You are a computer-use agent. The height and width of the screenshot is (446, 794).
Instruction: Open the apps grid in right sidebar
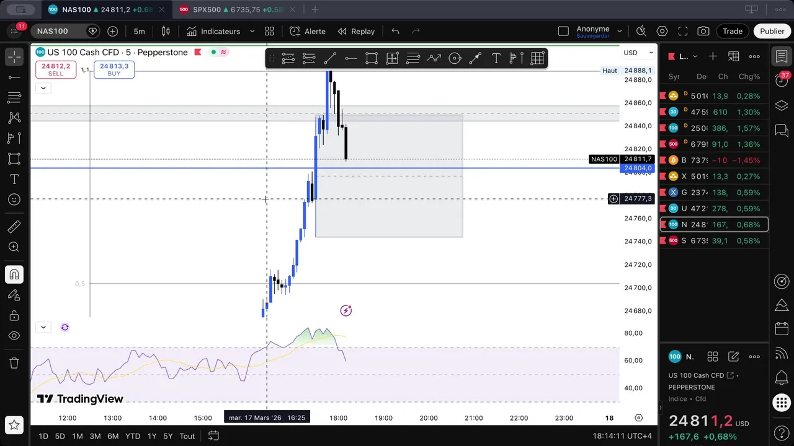pyautogui.click(x=782, y=403)
